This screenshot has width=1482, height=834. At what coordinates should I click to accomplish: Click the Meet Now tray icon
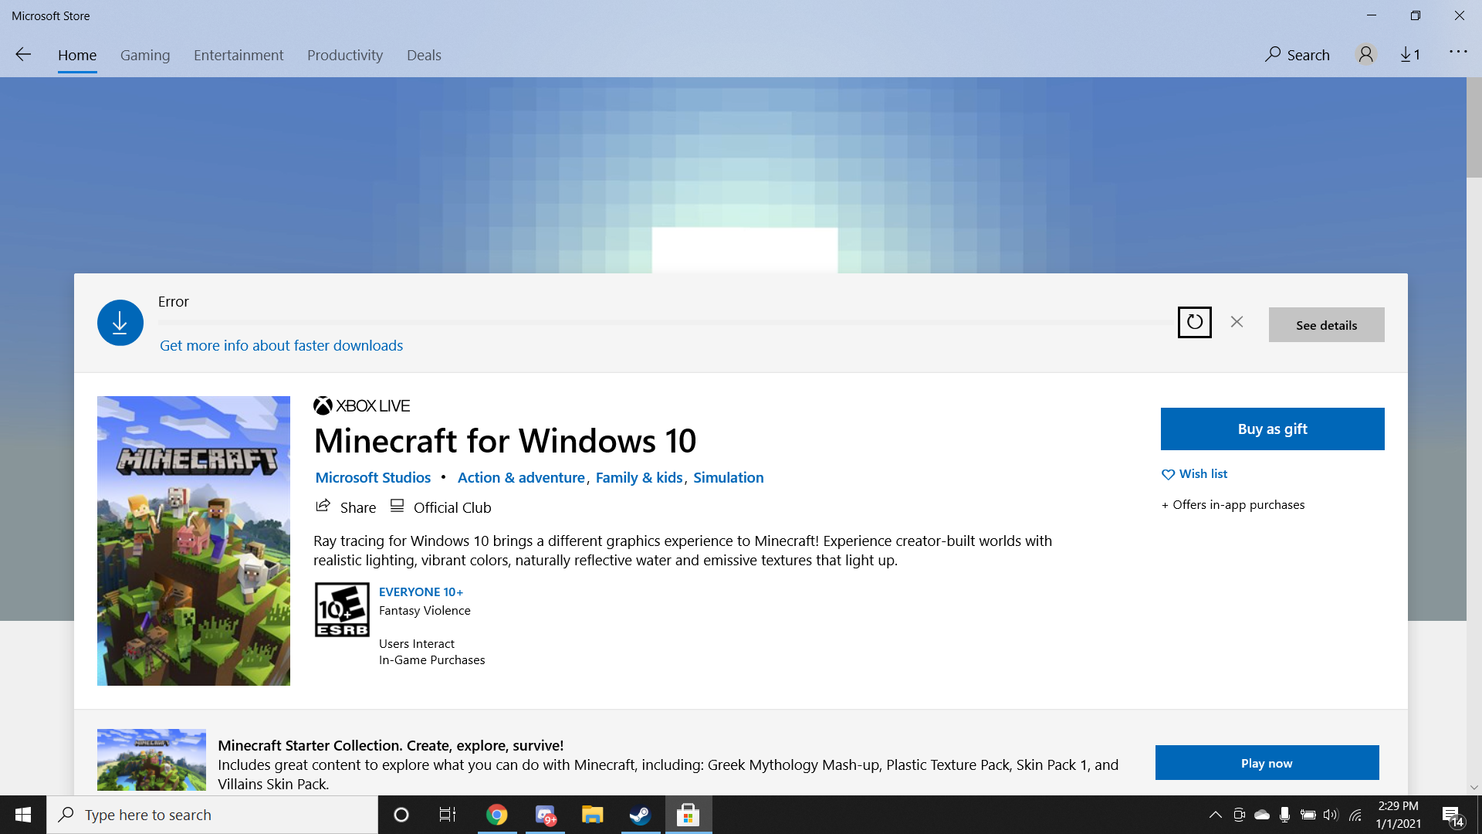click(x=1239, y=815)
